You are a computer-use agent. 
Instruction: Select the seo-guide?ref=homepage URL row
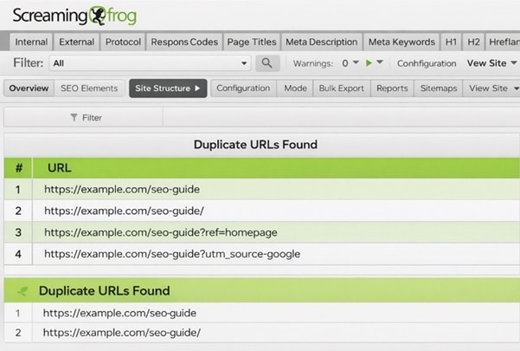point(262,232)
